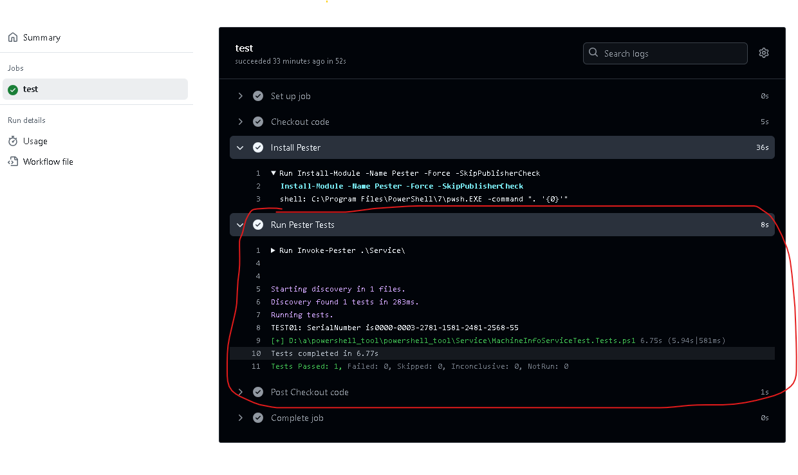Click the Usage stopwatch icon

(x=13, y=141)
